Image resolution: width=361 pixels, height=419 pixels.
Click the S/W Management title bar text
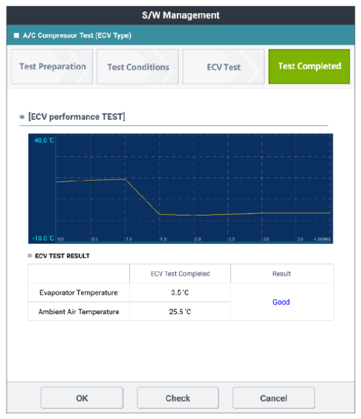click(180, 15)
